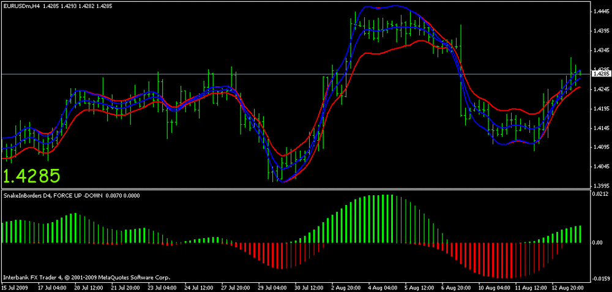
Task: Click the 1.4095 price scale label
Action: [601, 147]
